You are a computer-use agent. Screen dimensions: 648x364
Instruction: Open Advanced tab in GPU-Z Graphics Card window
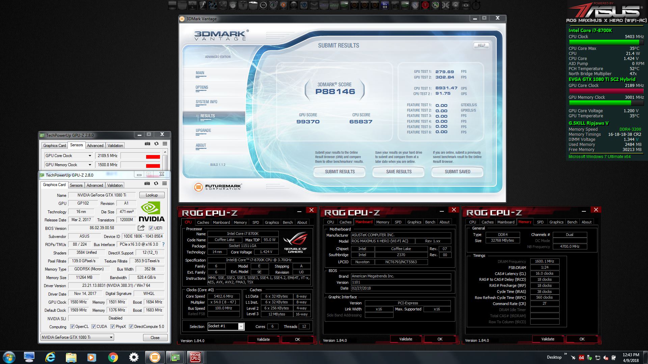tap(95, 185)
